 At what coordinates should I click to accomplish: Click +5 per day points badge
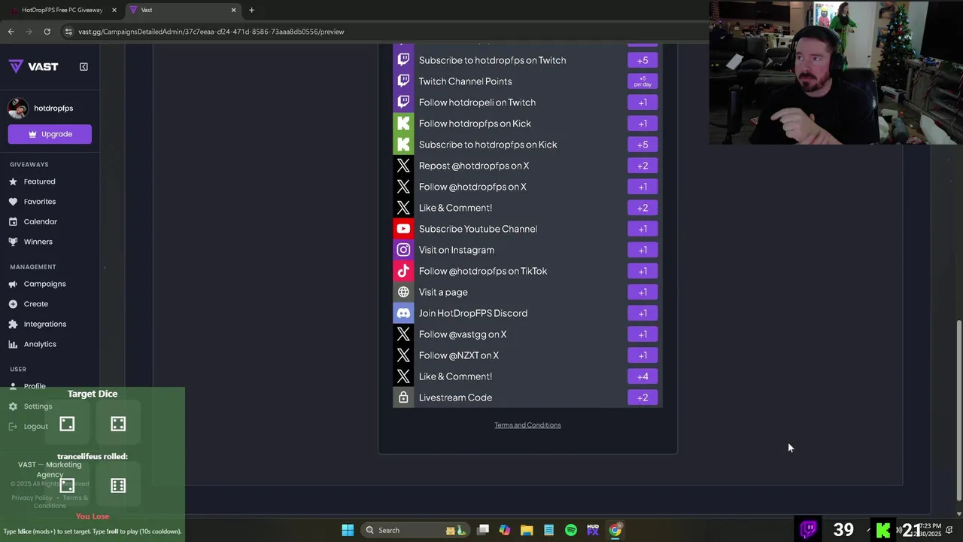(x=643, y=81)
